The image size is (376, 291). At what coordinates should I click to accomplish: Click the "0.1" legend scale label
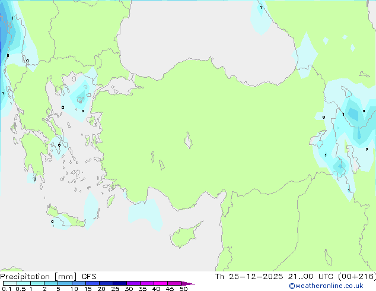pos(7,289)
